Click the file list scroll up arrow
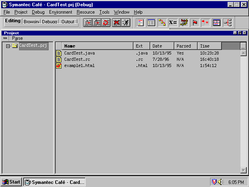The height and width of the screenshot is (187, 249). [x=243, y=53]
